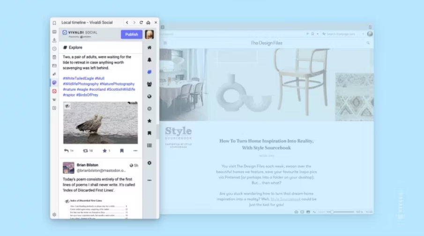Open Lists icon in Mastodon navigation
The height and width of the screenshot is (236, 424).
(x=149, y=146)
